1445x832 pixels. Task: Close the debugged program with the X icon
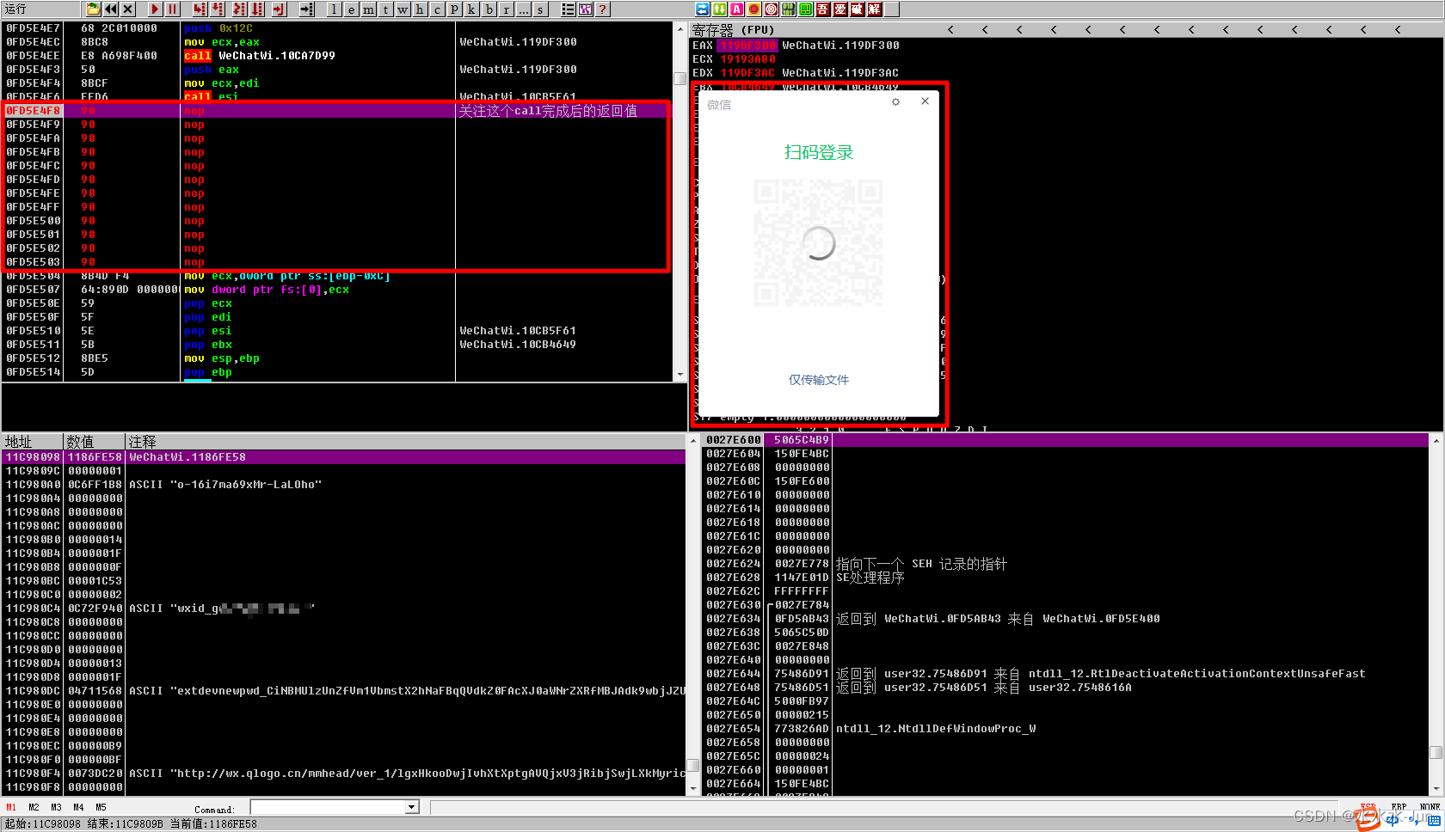tap(128, 9)
